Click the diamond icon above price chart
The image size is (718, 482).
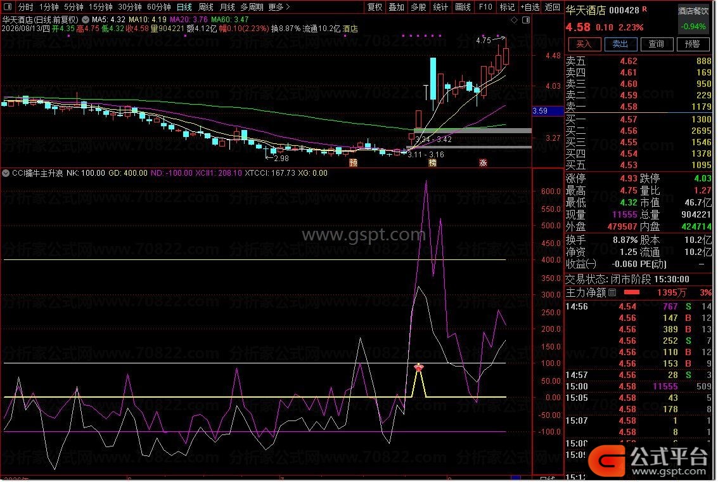514,20
